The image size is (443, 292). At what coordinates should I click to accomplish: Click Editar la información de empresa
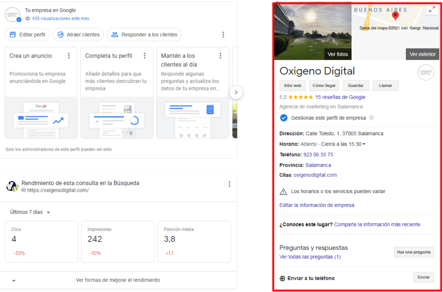tap(317, 205)
